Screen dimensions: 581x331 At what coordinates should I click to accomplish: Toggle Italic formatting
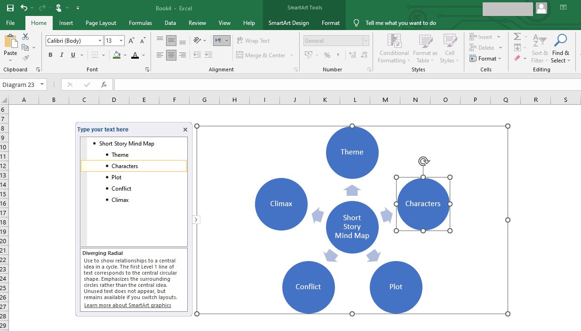(x=62, y=55)
